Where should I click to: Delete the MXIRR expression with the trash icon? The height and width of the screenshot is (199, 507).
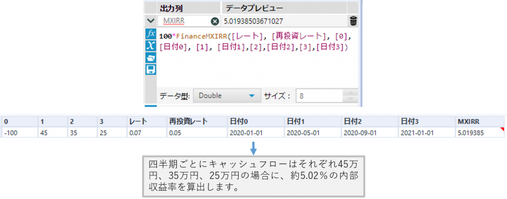pos(353,21)
